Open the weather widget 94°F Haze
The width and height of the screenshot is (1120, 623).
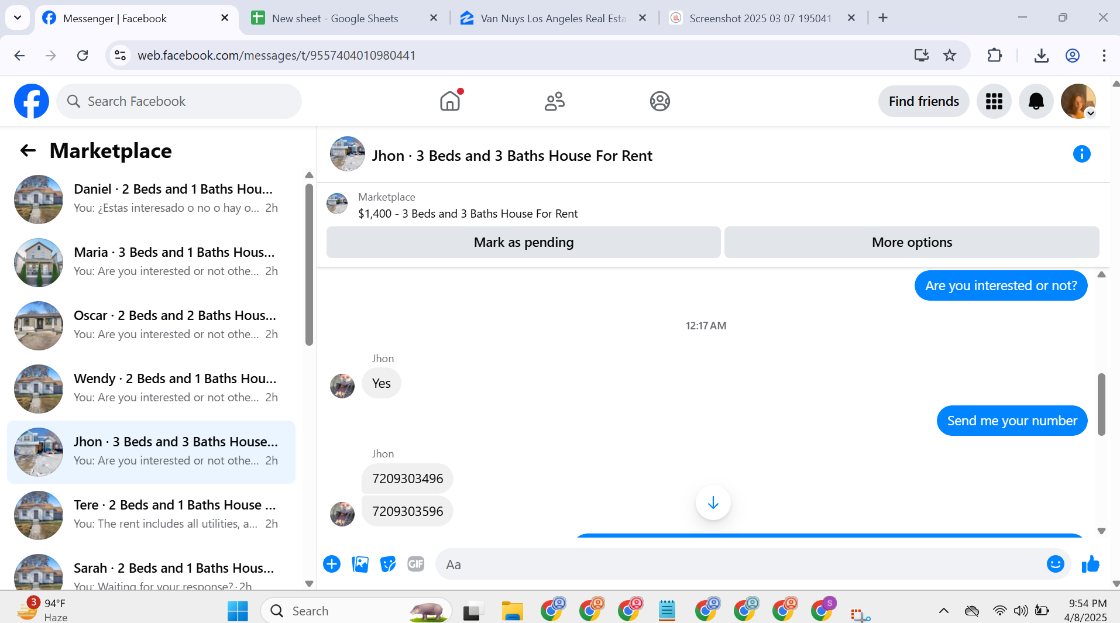coord(43,610)
